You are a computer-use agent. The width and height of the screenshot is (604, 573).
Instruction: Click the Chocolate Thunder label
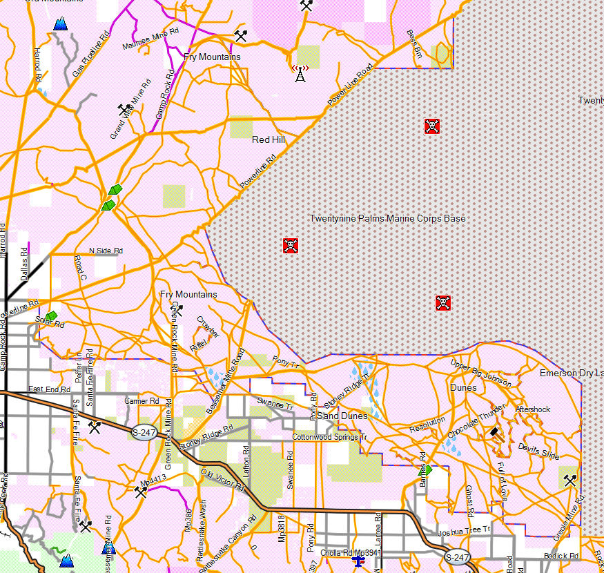(476, 421)
